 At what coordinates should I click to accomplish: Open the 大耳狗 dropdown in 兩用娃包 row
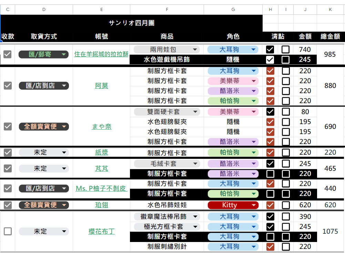click(x=233, y=49)
